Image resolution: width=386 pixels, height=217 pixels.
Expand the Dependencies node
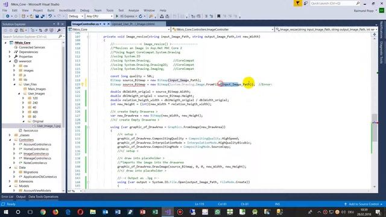[x=10, y=52]
